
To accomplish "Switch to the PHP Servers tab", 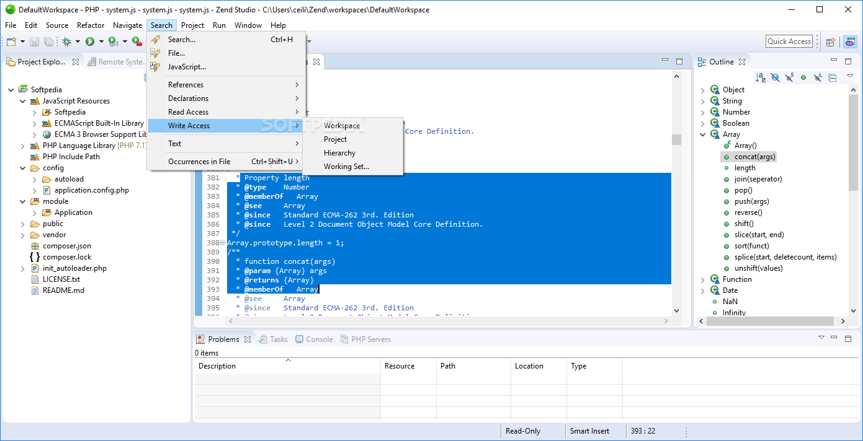I will coord(365,339).
